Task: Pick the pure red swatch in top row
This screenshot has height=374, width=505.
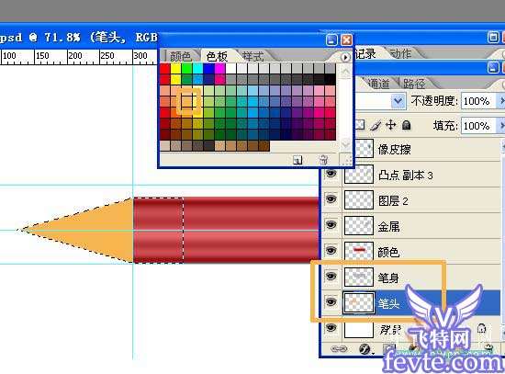Action: [165, 68]
